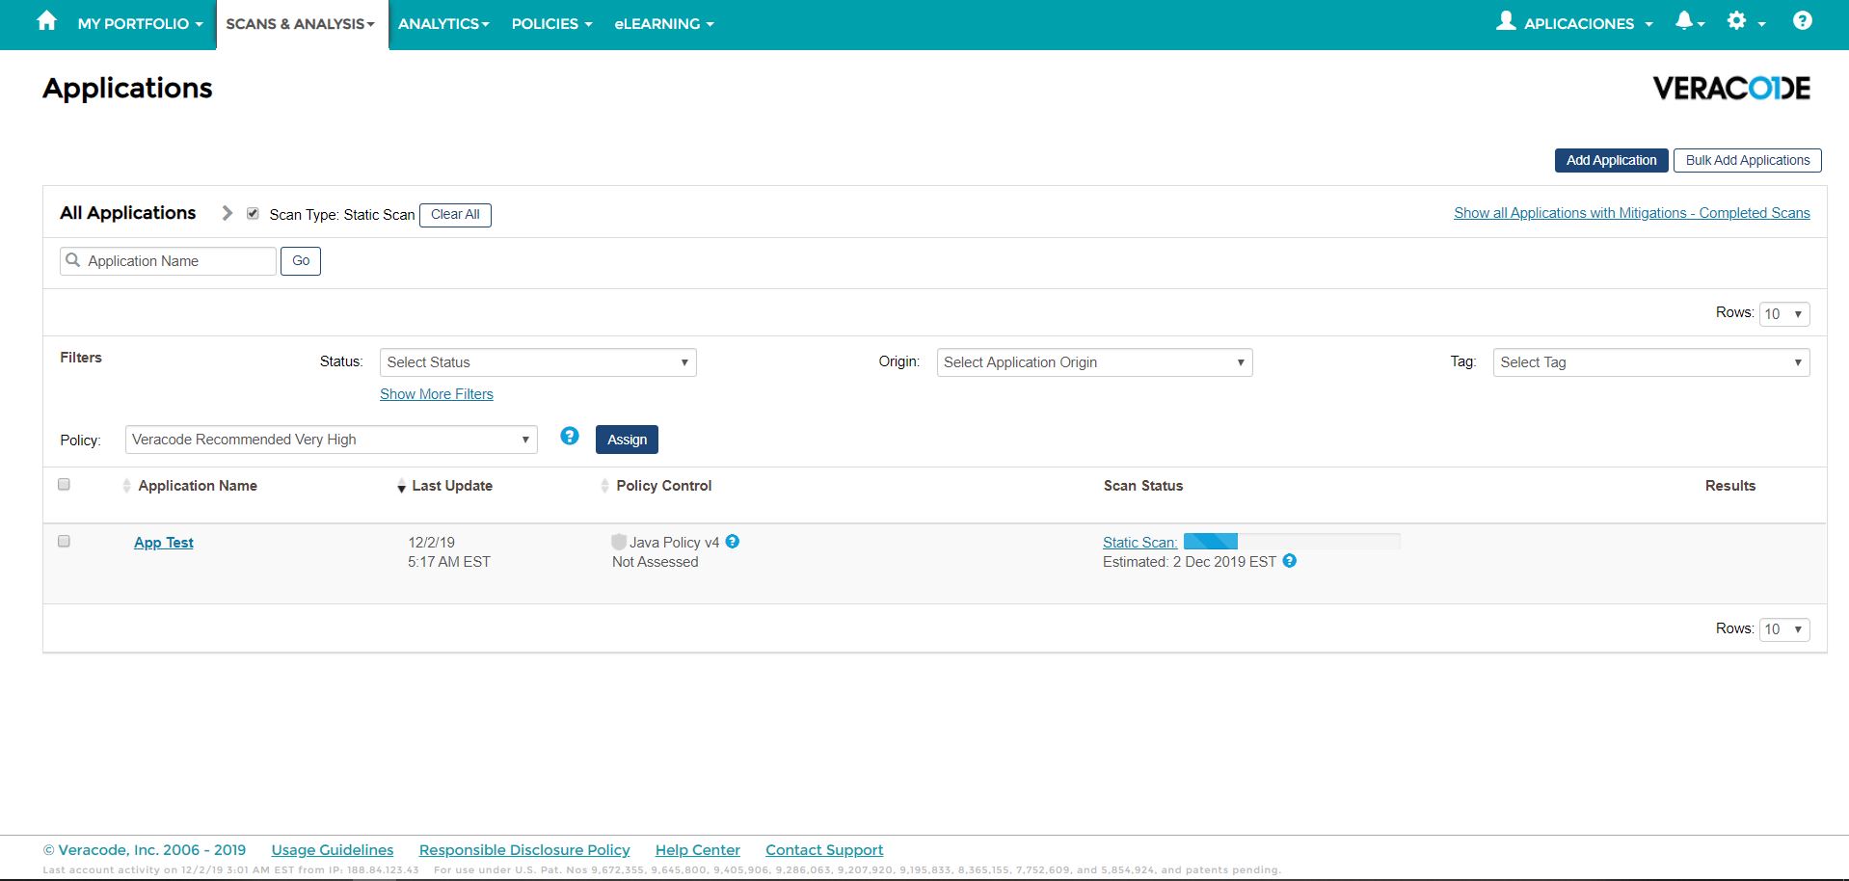Open the Usage Guidelines footer link
This screenshot has height=881, width=1849.
pyautogui.click(x=333, y=850)
